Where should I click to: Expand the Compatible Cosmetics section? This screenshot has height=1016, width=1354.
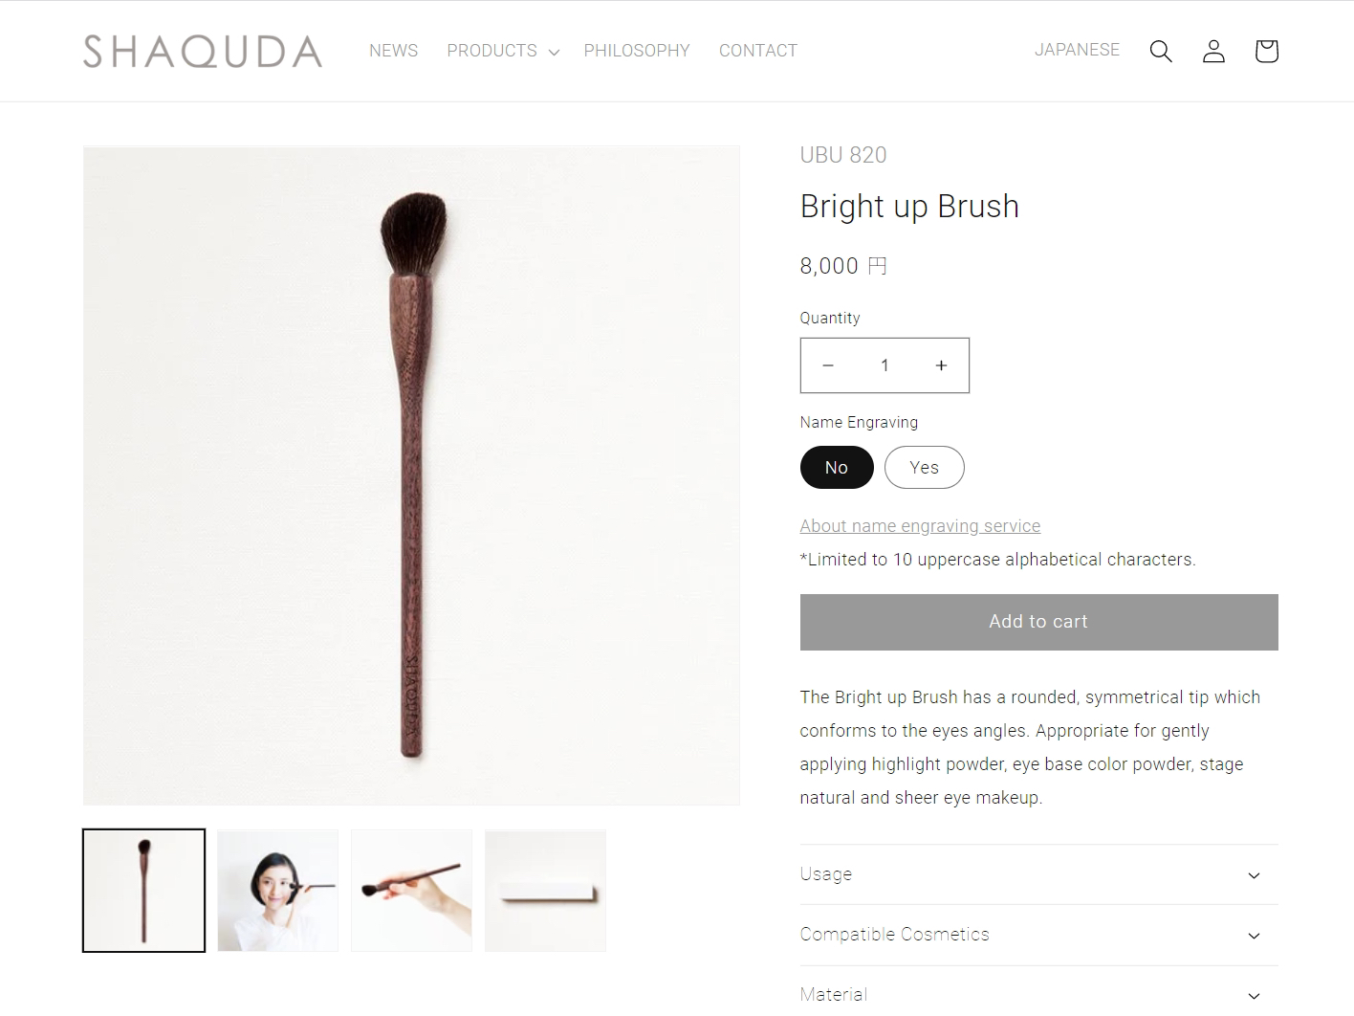tap(1038, 935)
